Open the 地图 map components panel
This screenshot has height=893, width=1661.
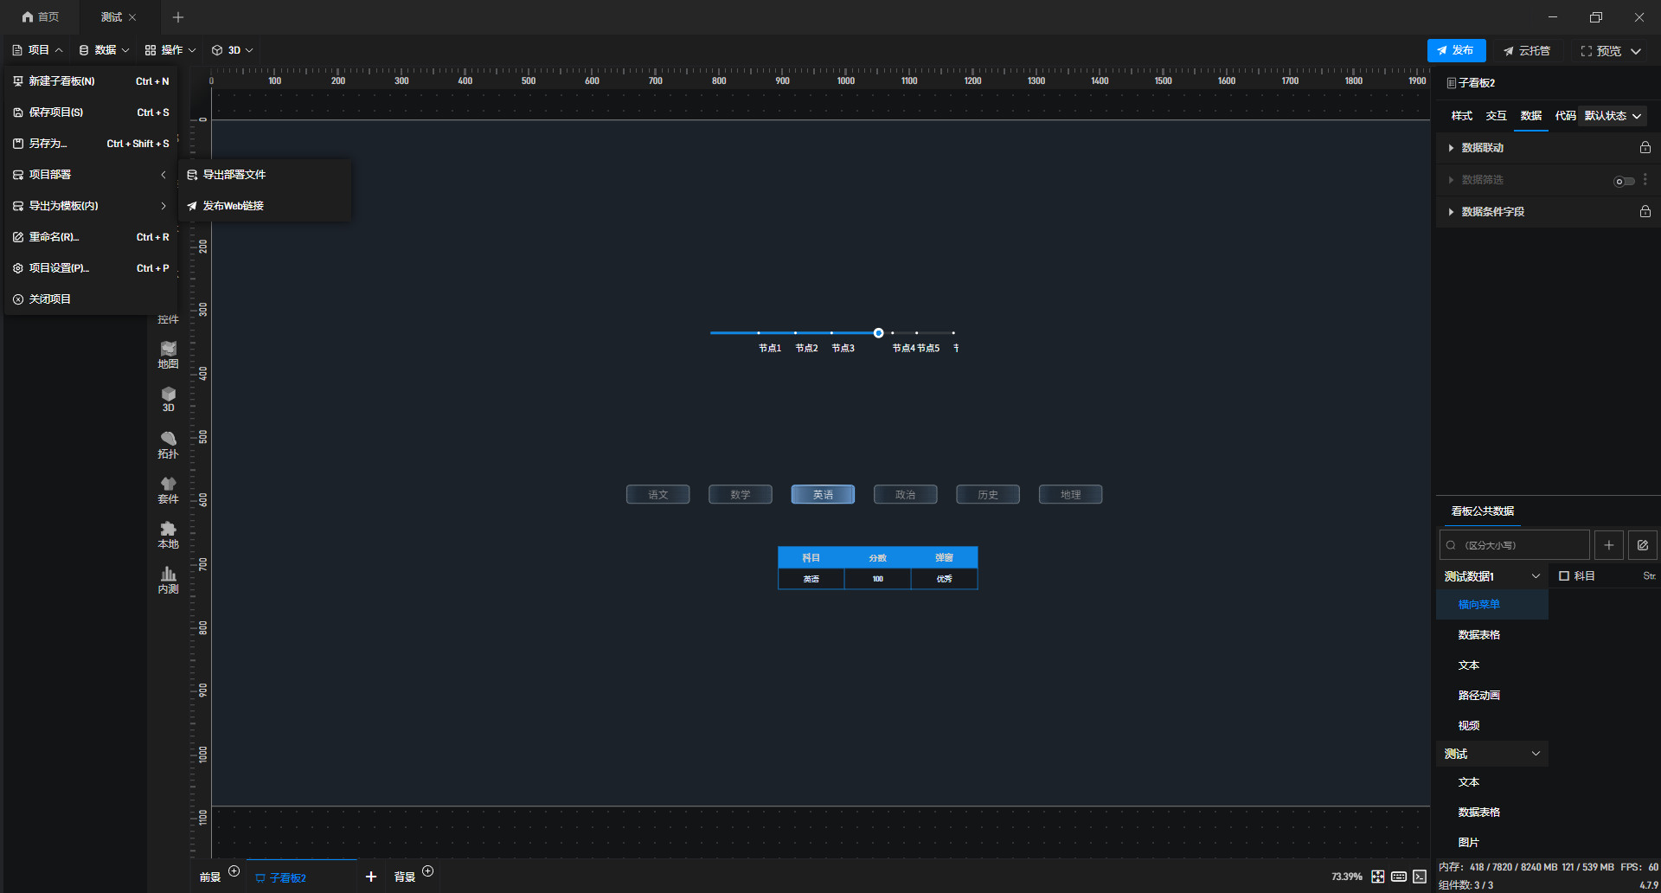[x=168, y=355]
